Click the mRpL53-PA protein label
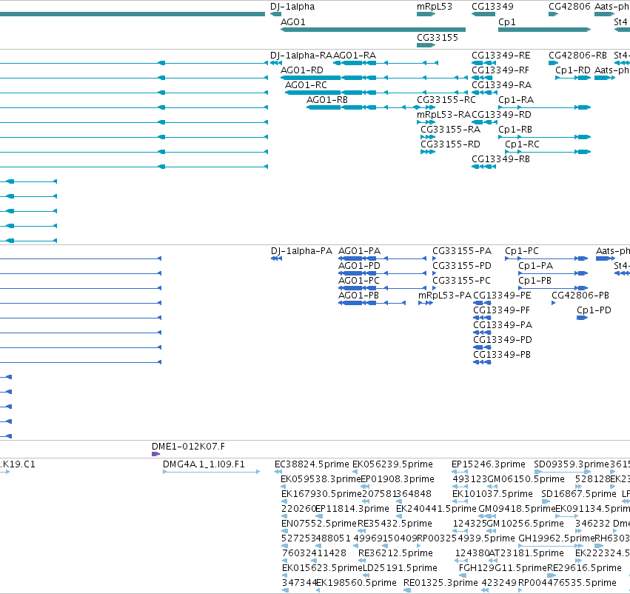This screenshot has width=630, height=594. (x=444, y=296)
